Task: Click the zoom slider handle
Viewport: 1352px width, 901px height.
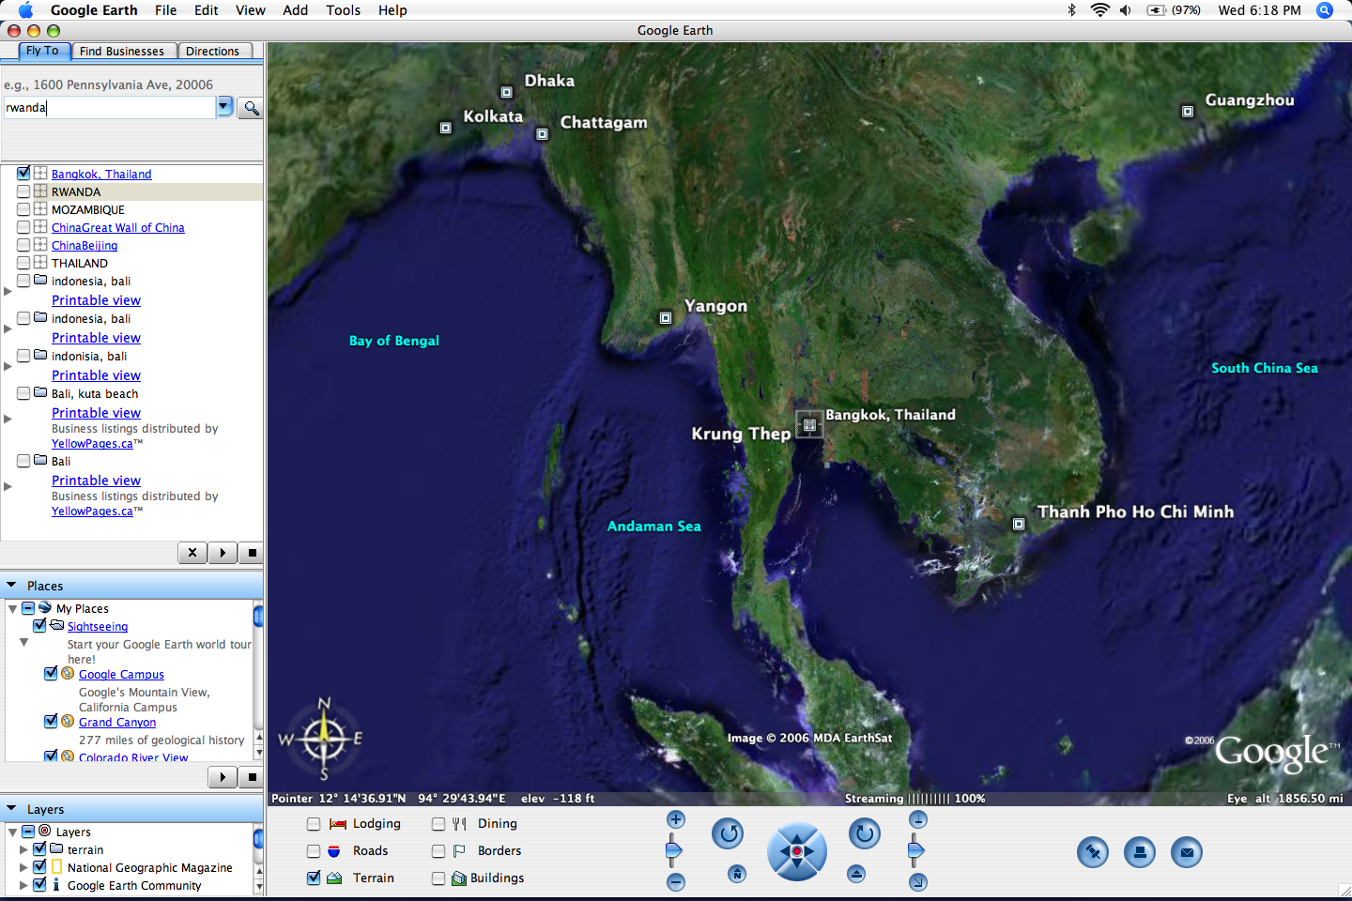Action: 673,850
